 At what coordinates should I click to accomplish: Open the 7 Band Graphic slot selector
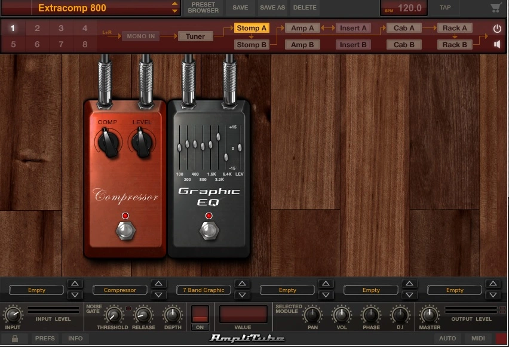tap(204, 290)
